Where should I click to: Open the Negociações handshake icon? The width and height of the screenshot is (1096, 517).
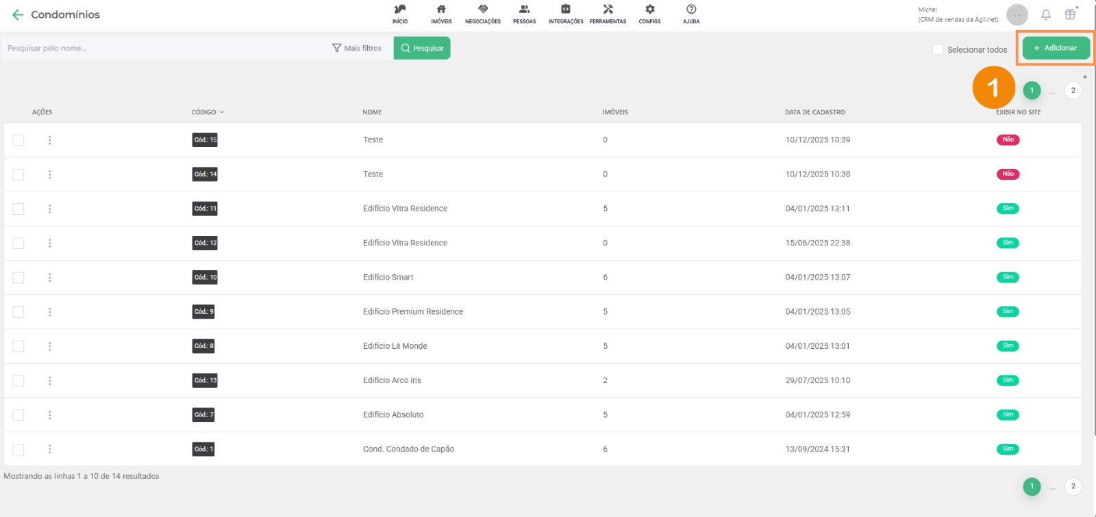[483, 10]
